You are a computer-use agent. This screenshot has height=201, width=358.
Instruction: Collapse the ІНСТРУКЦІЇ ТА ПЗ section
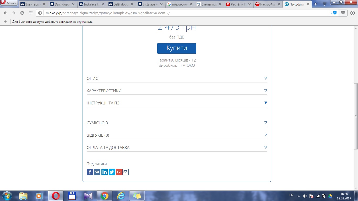pos(177,103)
